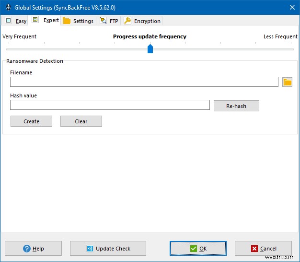Image resolution: width=300 pixels, height=262 pixels.
Task: Open the Easy tab
Action: [x=15, y=21]
